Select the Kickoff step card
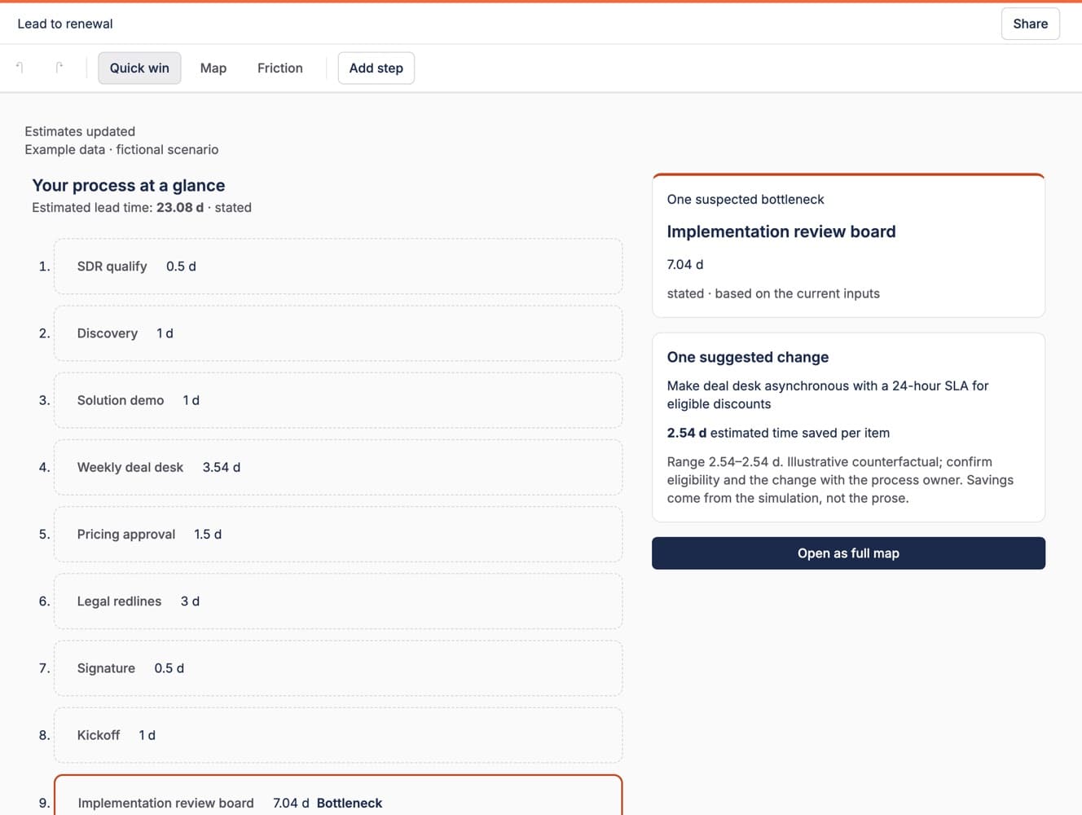 [x=338, y=735]
